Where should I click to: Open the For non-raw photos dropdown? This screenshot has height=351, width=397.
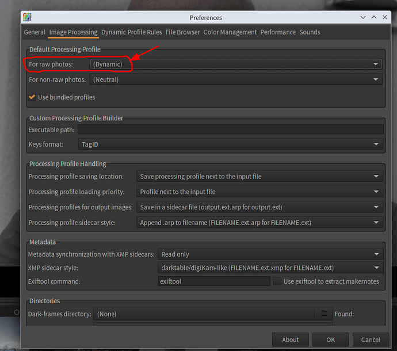click(236, 79)
